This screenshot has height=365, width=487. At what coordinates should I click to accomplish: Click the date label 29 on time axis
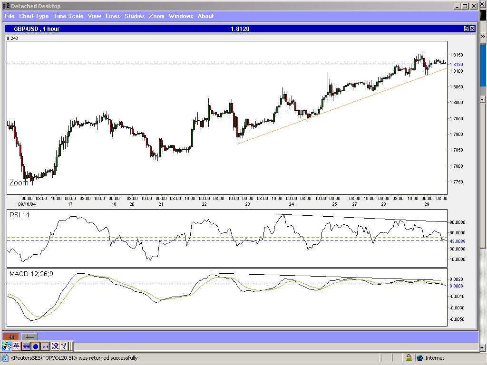427,204
